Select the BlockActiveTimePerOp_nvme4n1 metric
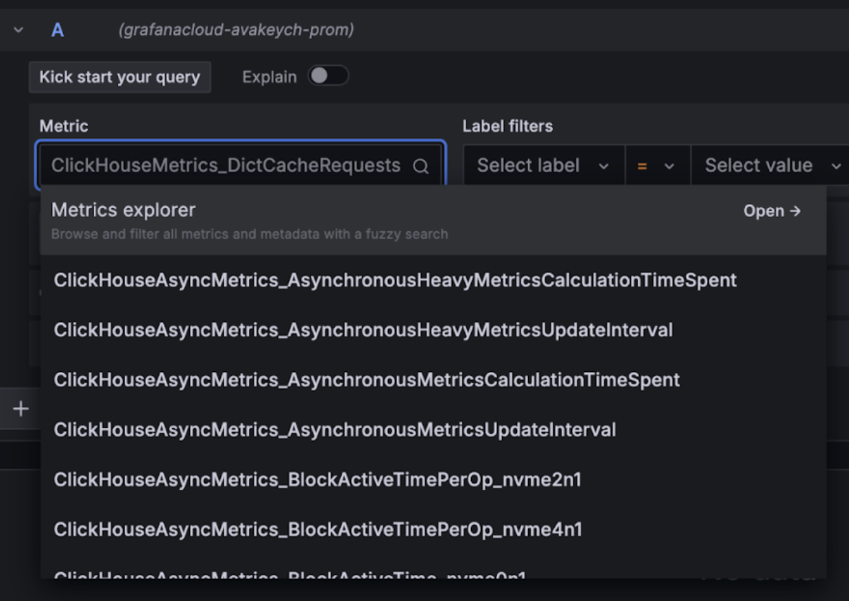849x601 pixels. point(318,529)
